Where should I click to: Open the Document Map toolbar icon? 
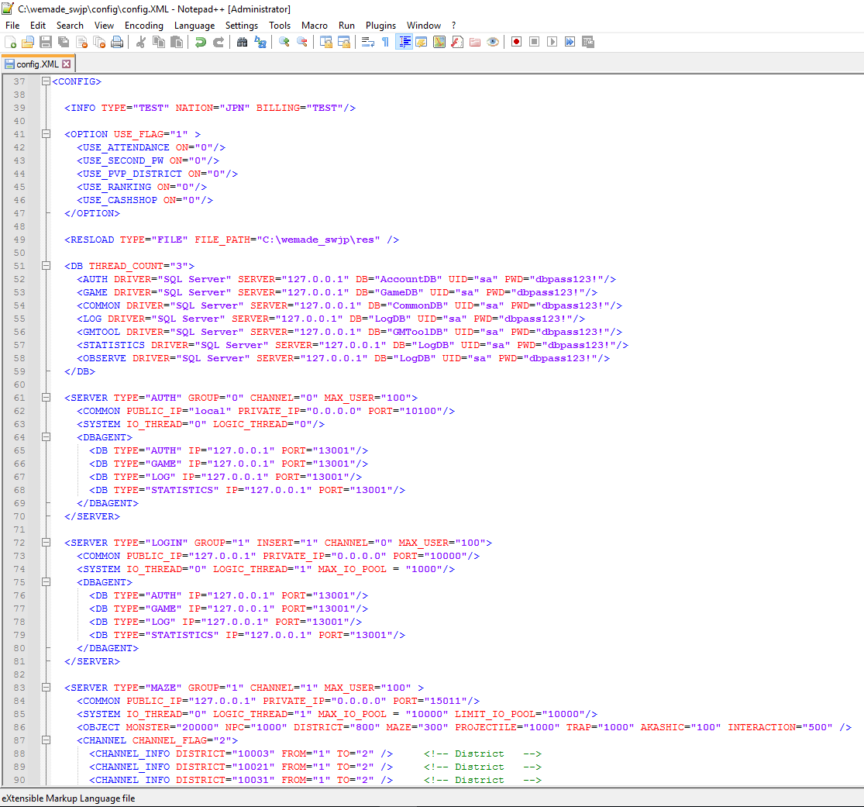tap(439, 42)
